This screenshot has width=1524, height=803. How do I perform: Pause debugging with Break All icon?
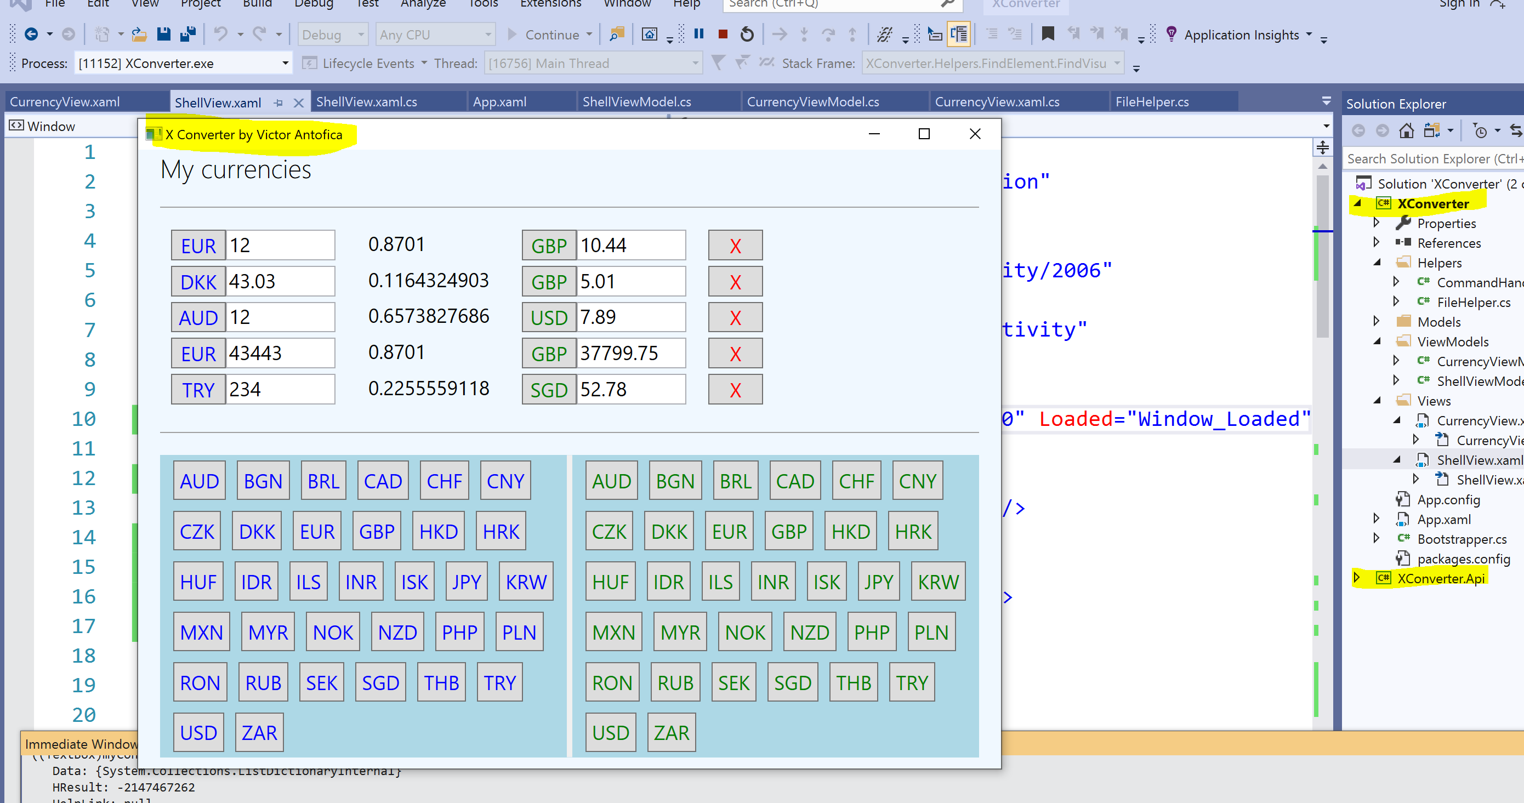699,34
